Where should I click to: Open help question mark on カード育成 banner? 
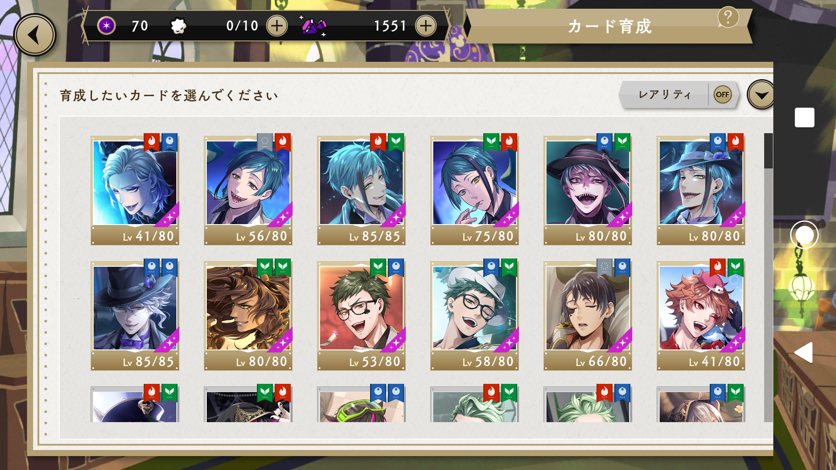728,17
